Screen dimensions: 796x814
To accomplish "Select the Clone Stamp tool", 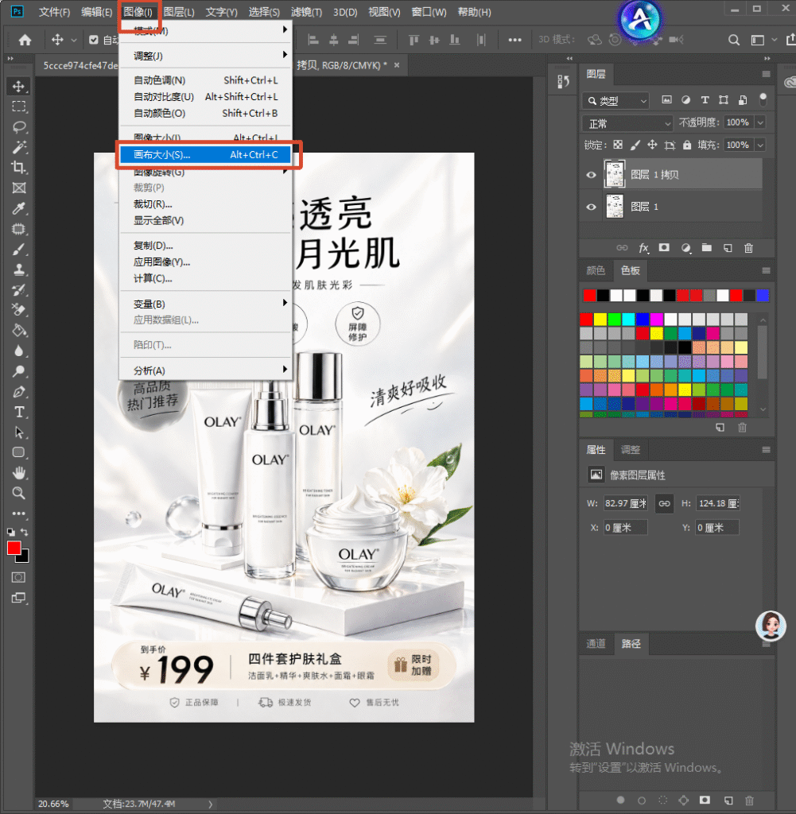I will (x=19, y=269).
